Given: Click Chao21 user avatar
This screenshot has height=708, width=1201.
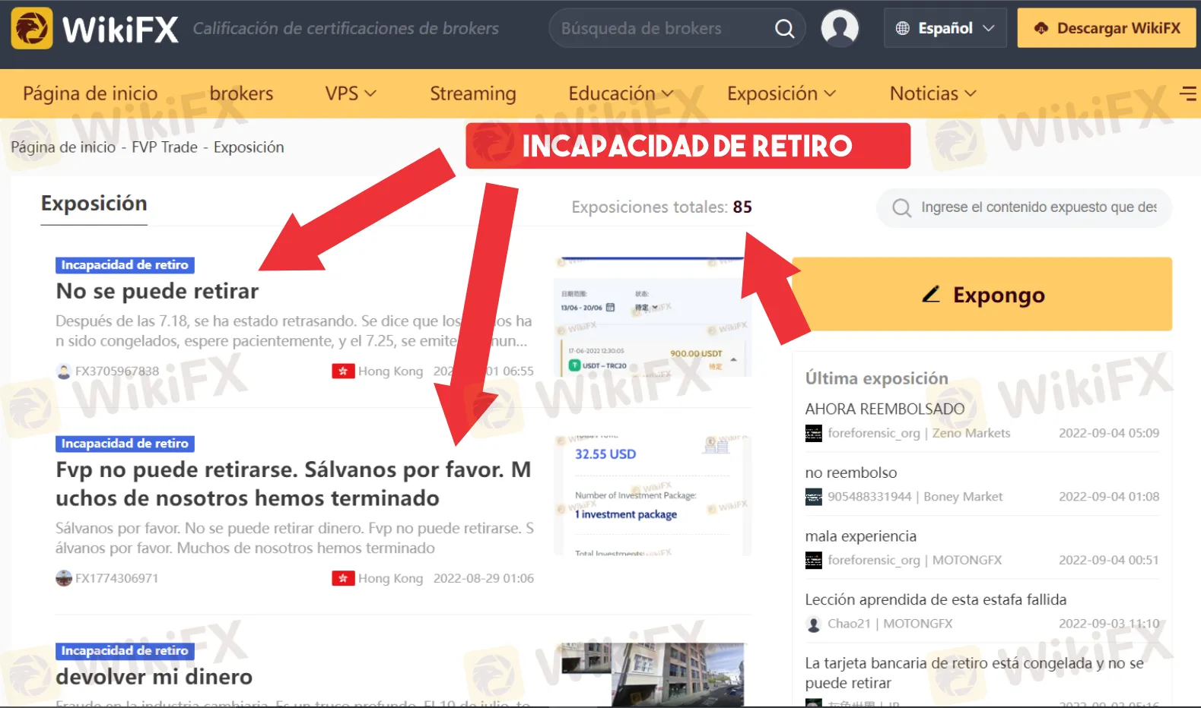Looking at the screenshot, I should [x=814, y=624].
